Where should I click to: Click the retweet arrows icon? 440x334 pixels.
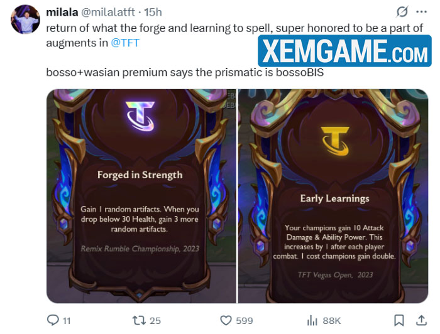coord(139,320)
